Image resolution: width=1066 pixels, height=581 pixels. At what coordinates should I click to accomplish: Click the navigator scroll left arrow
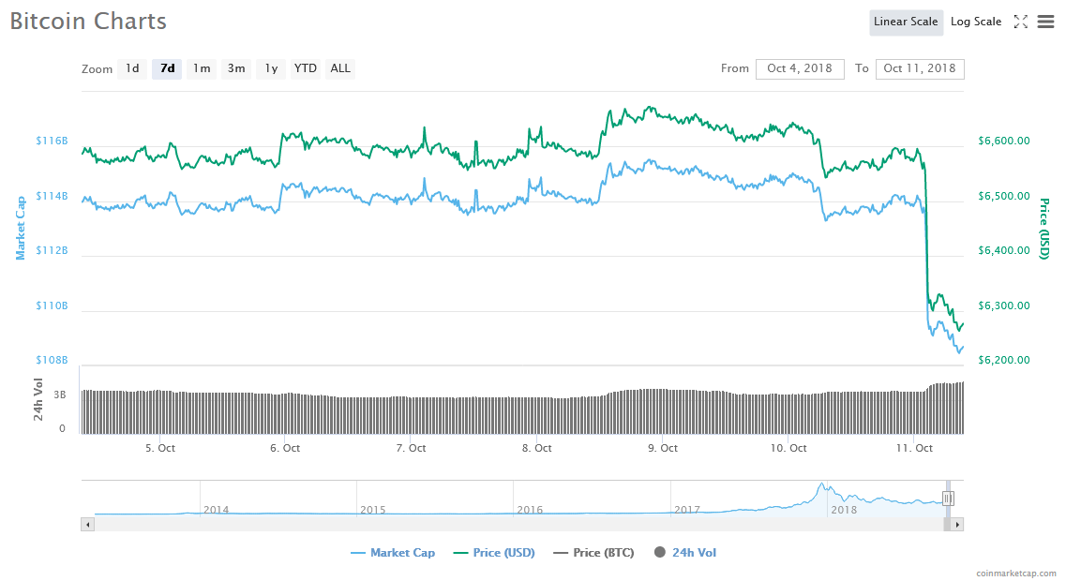coord(88,525)
